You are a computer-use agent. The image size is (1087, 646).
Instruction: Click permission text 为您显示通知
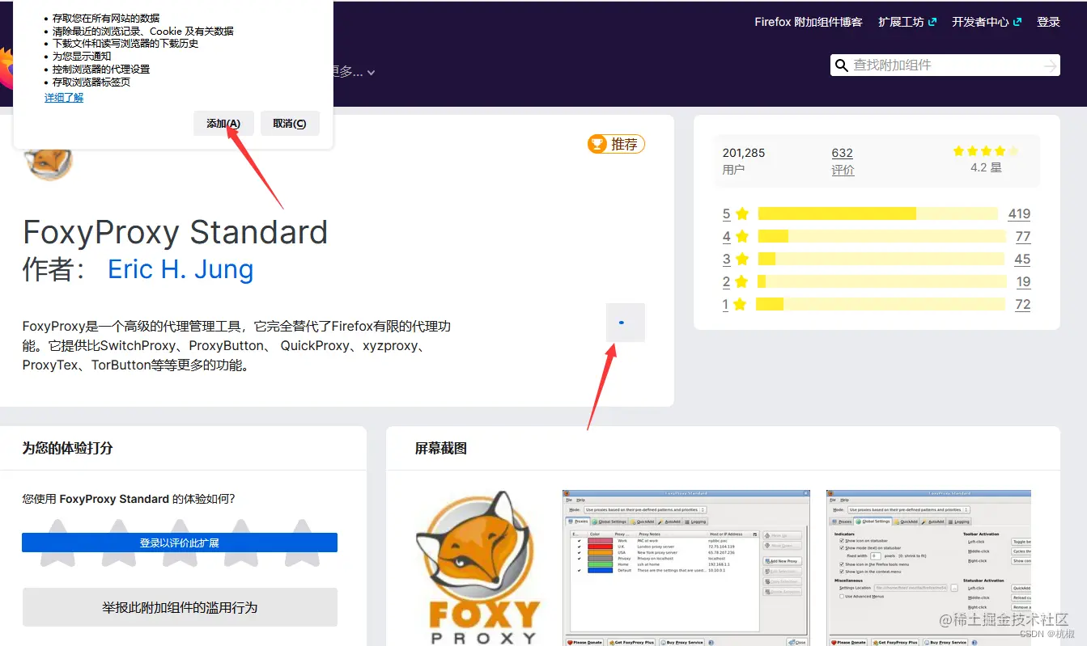(82, 57)
